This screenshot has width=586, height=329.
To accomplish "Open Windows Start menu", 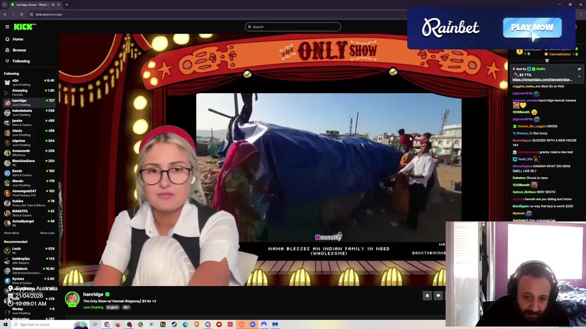I will (x=5, y=324).
